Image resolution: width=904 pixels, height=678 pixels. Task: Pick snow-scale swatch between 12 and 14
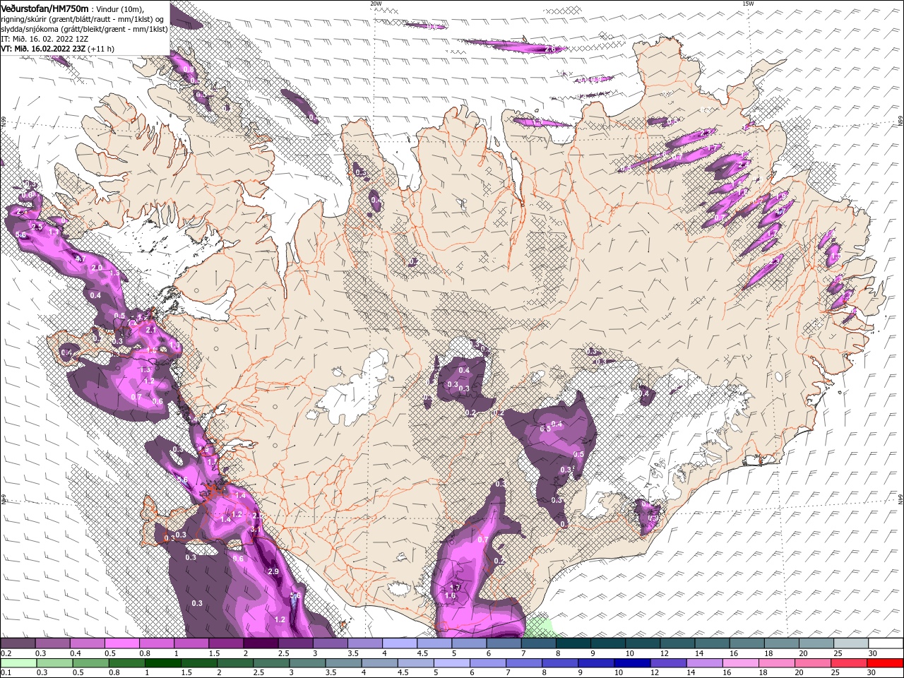click(x=677, y=643)
